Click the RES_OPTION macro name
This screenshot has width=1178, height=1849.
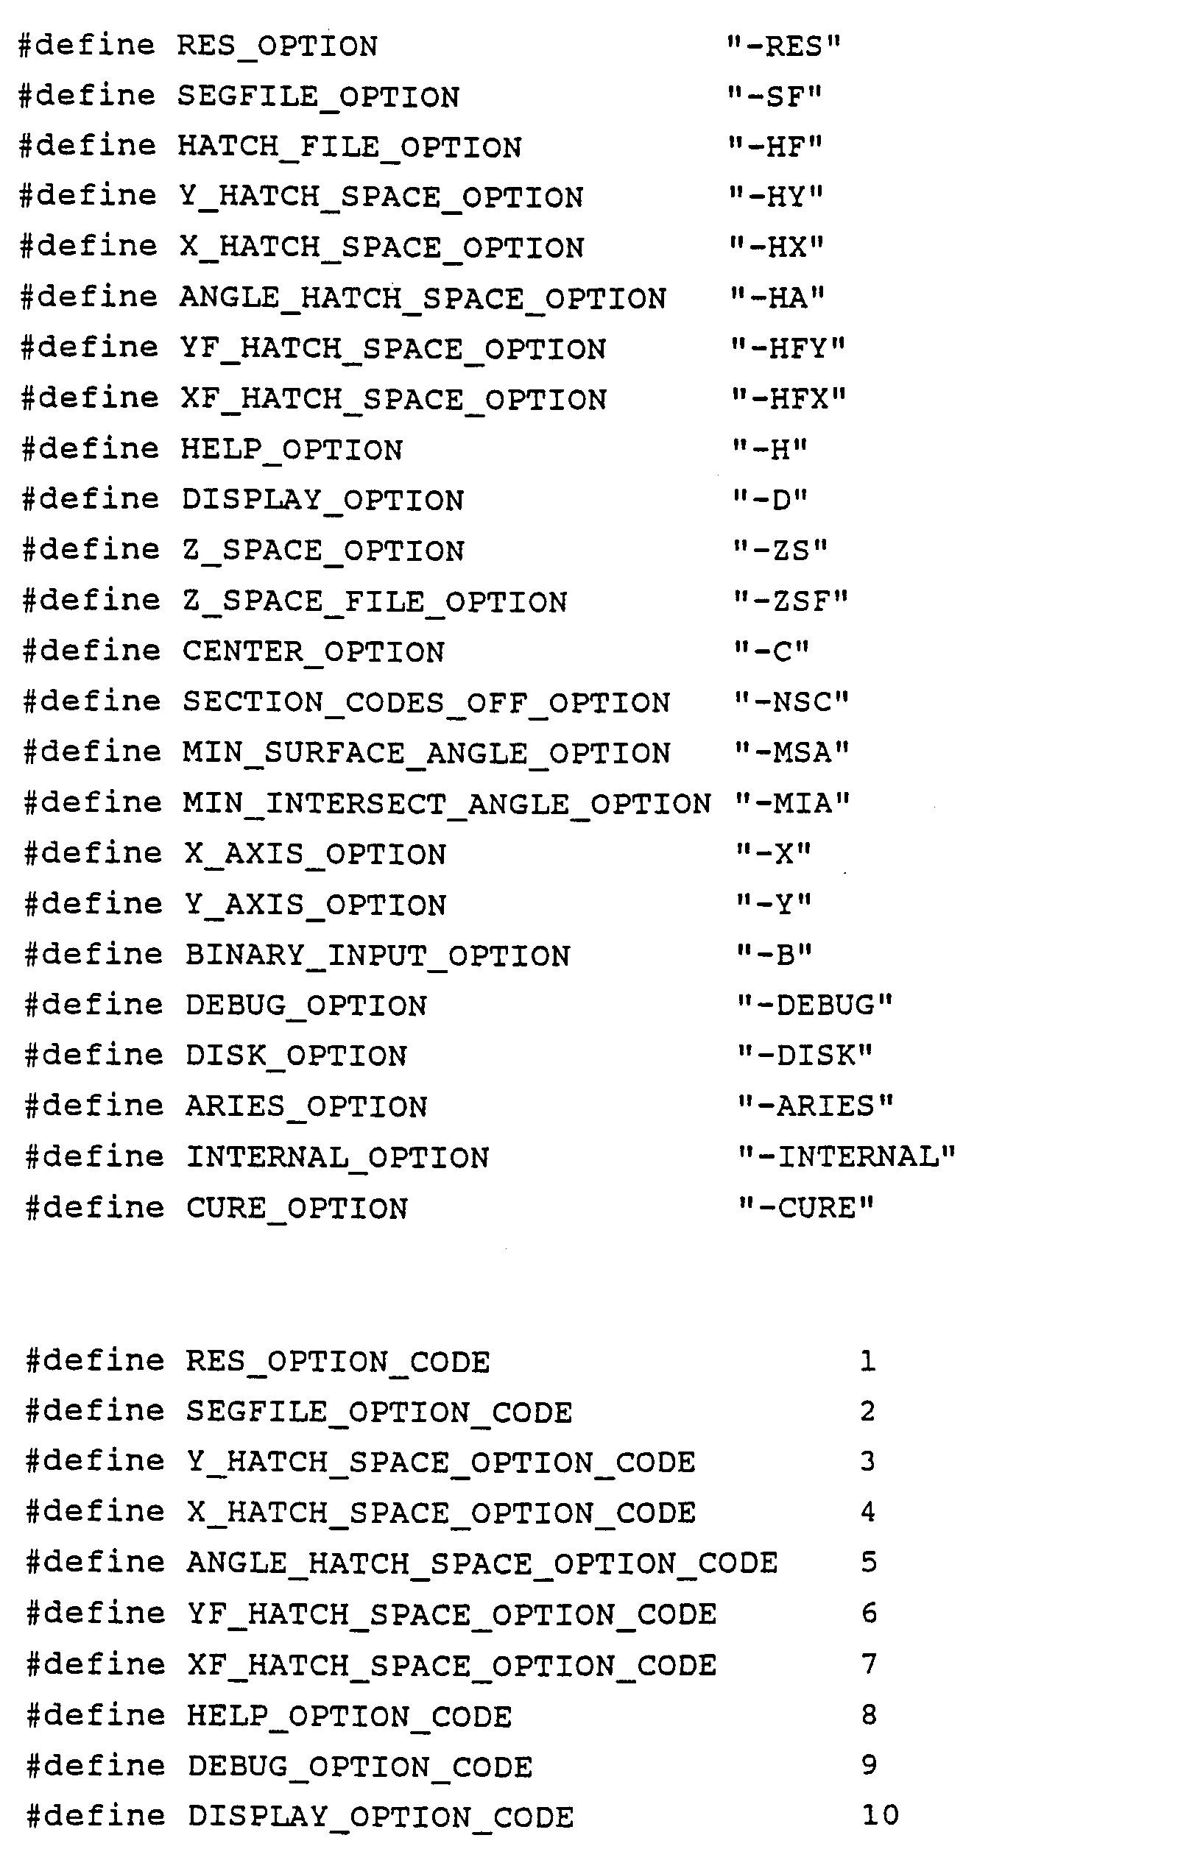coord(278,46)
